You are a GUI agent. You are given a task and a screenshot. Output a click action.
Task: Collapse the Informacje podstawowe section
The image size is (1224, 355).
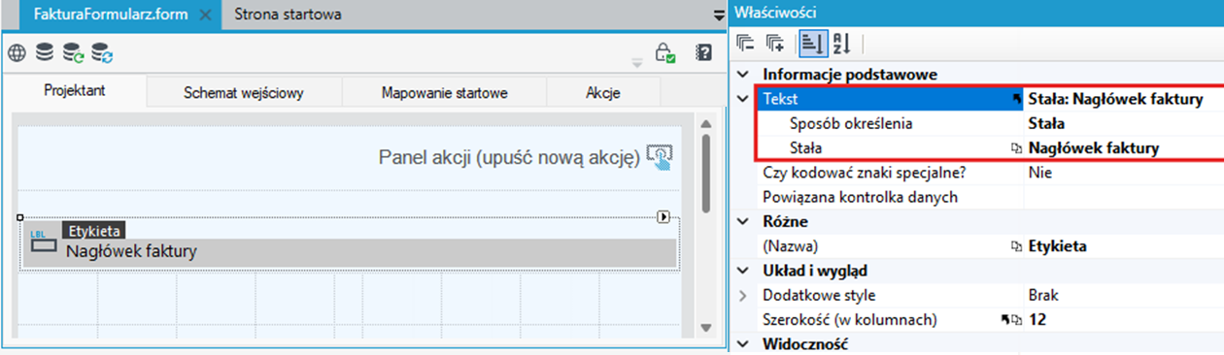pyautogui.click(x=743, y=74)
